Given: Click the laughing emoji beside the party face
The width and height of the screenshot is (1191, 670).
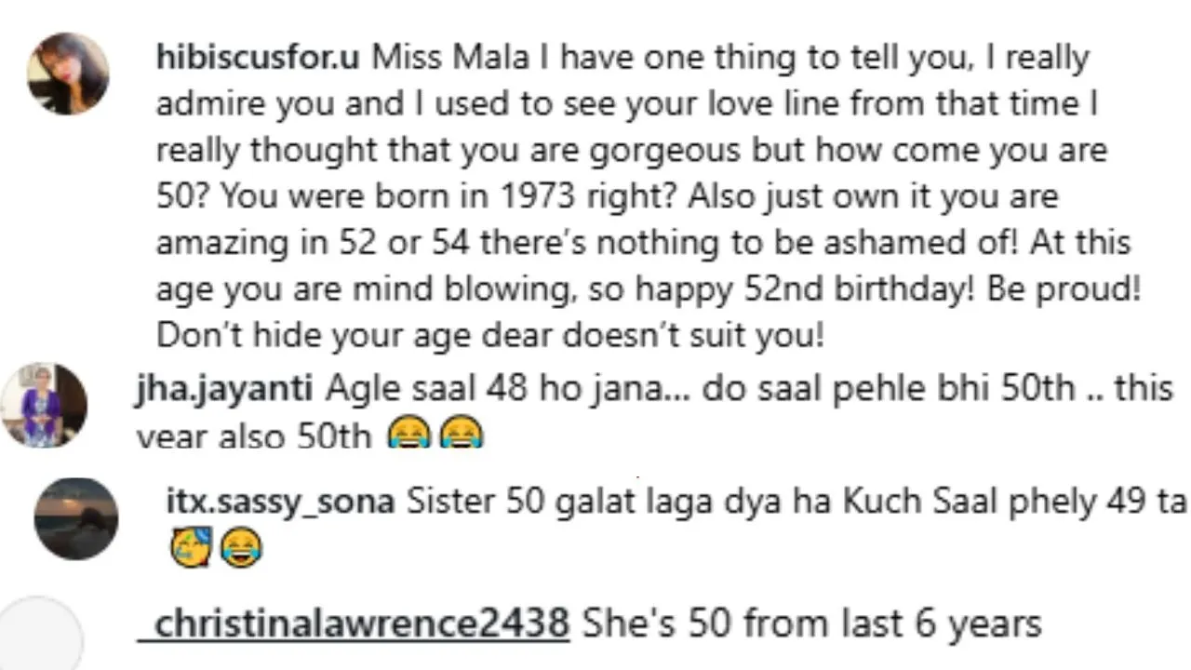Looking at the screenshot, I should tap(240, 548).
